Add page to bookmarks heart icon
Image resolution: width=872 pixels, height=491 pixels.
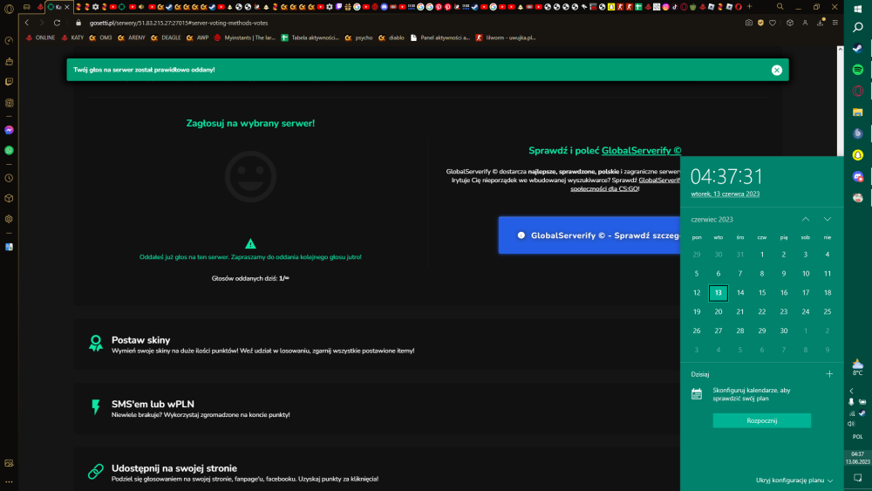pos(773,23)
